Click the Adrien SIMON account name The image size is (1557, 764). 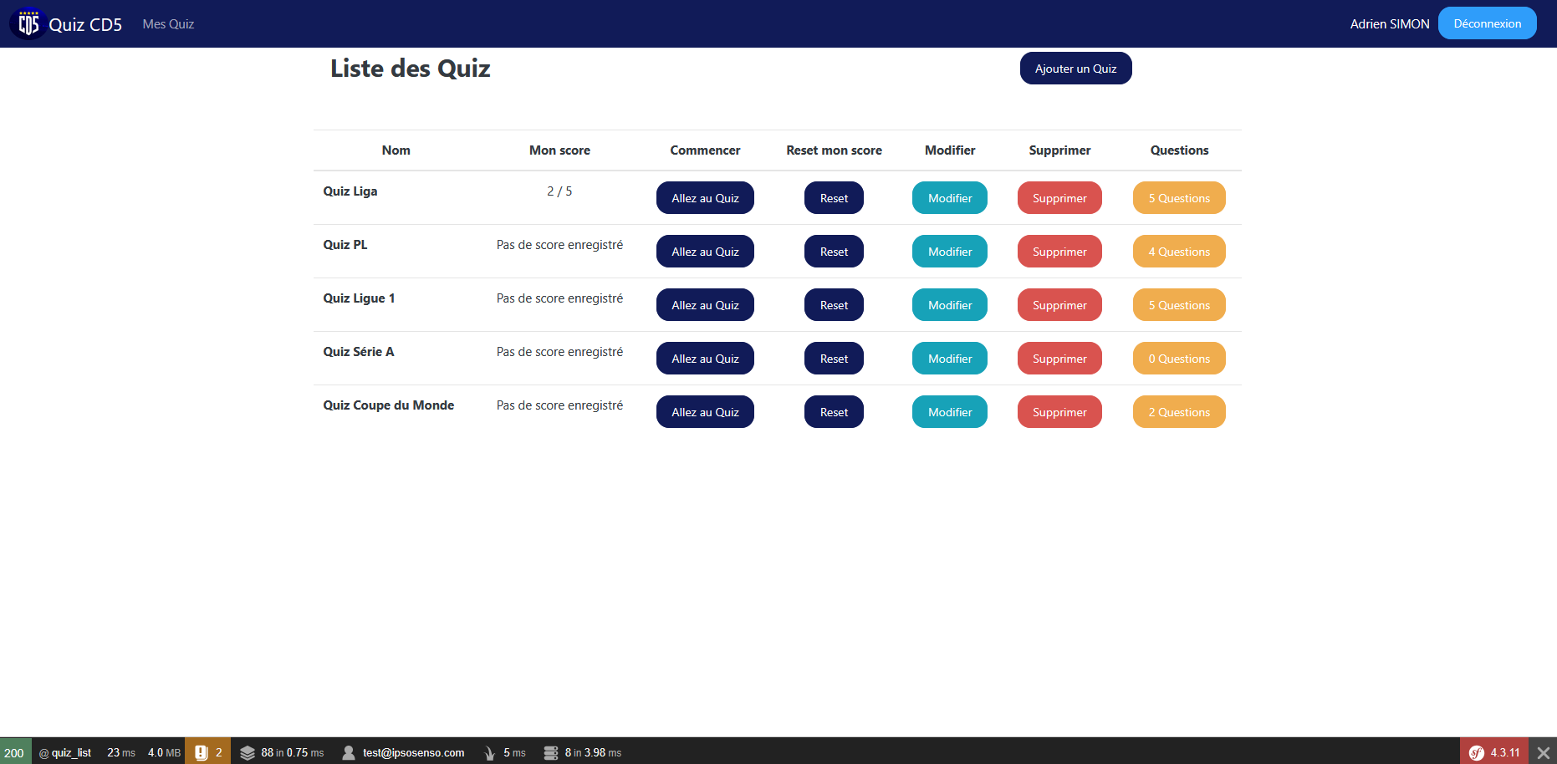coord(1389,23)
